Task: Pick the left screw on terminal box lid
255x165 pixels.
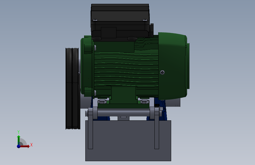Action: coord(95,20)
